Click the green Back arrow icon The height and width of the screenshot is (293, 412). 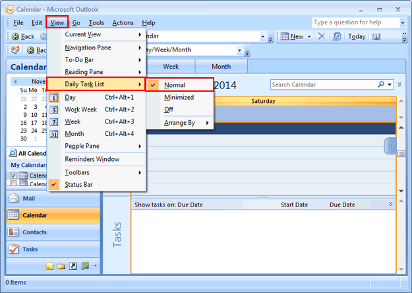(15, 36)
